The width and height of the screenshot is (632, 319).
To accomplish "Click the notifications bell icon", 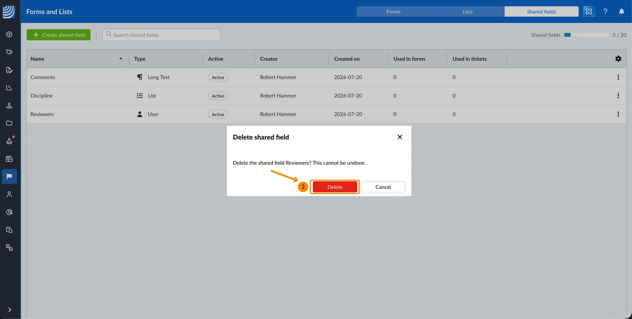I will coord(621,11).
